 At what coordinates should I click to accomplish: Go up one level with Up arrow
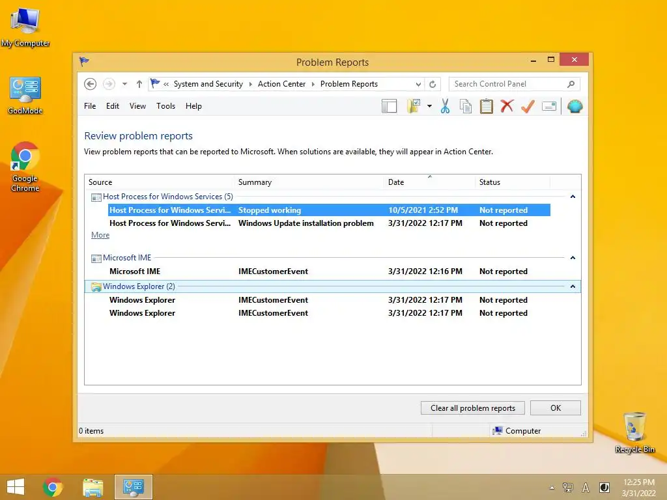coord(139,84)
